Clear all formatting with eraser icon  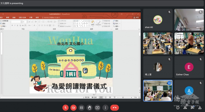[36, 22]
